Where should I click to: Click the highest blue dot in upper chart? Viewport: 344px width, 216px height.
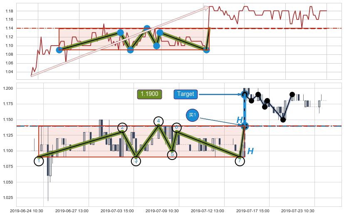coord(147,28)
